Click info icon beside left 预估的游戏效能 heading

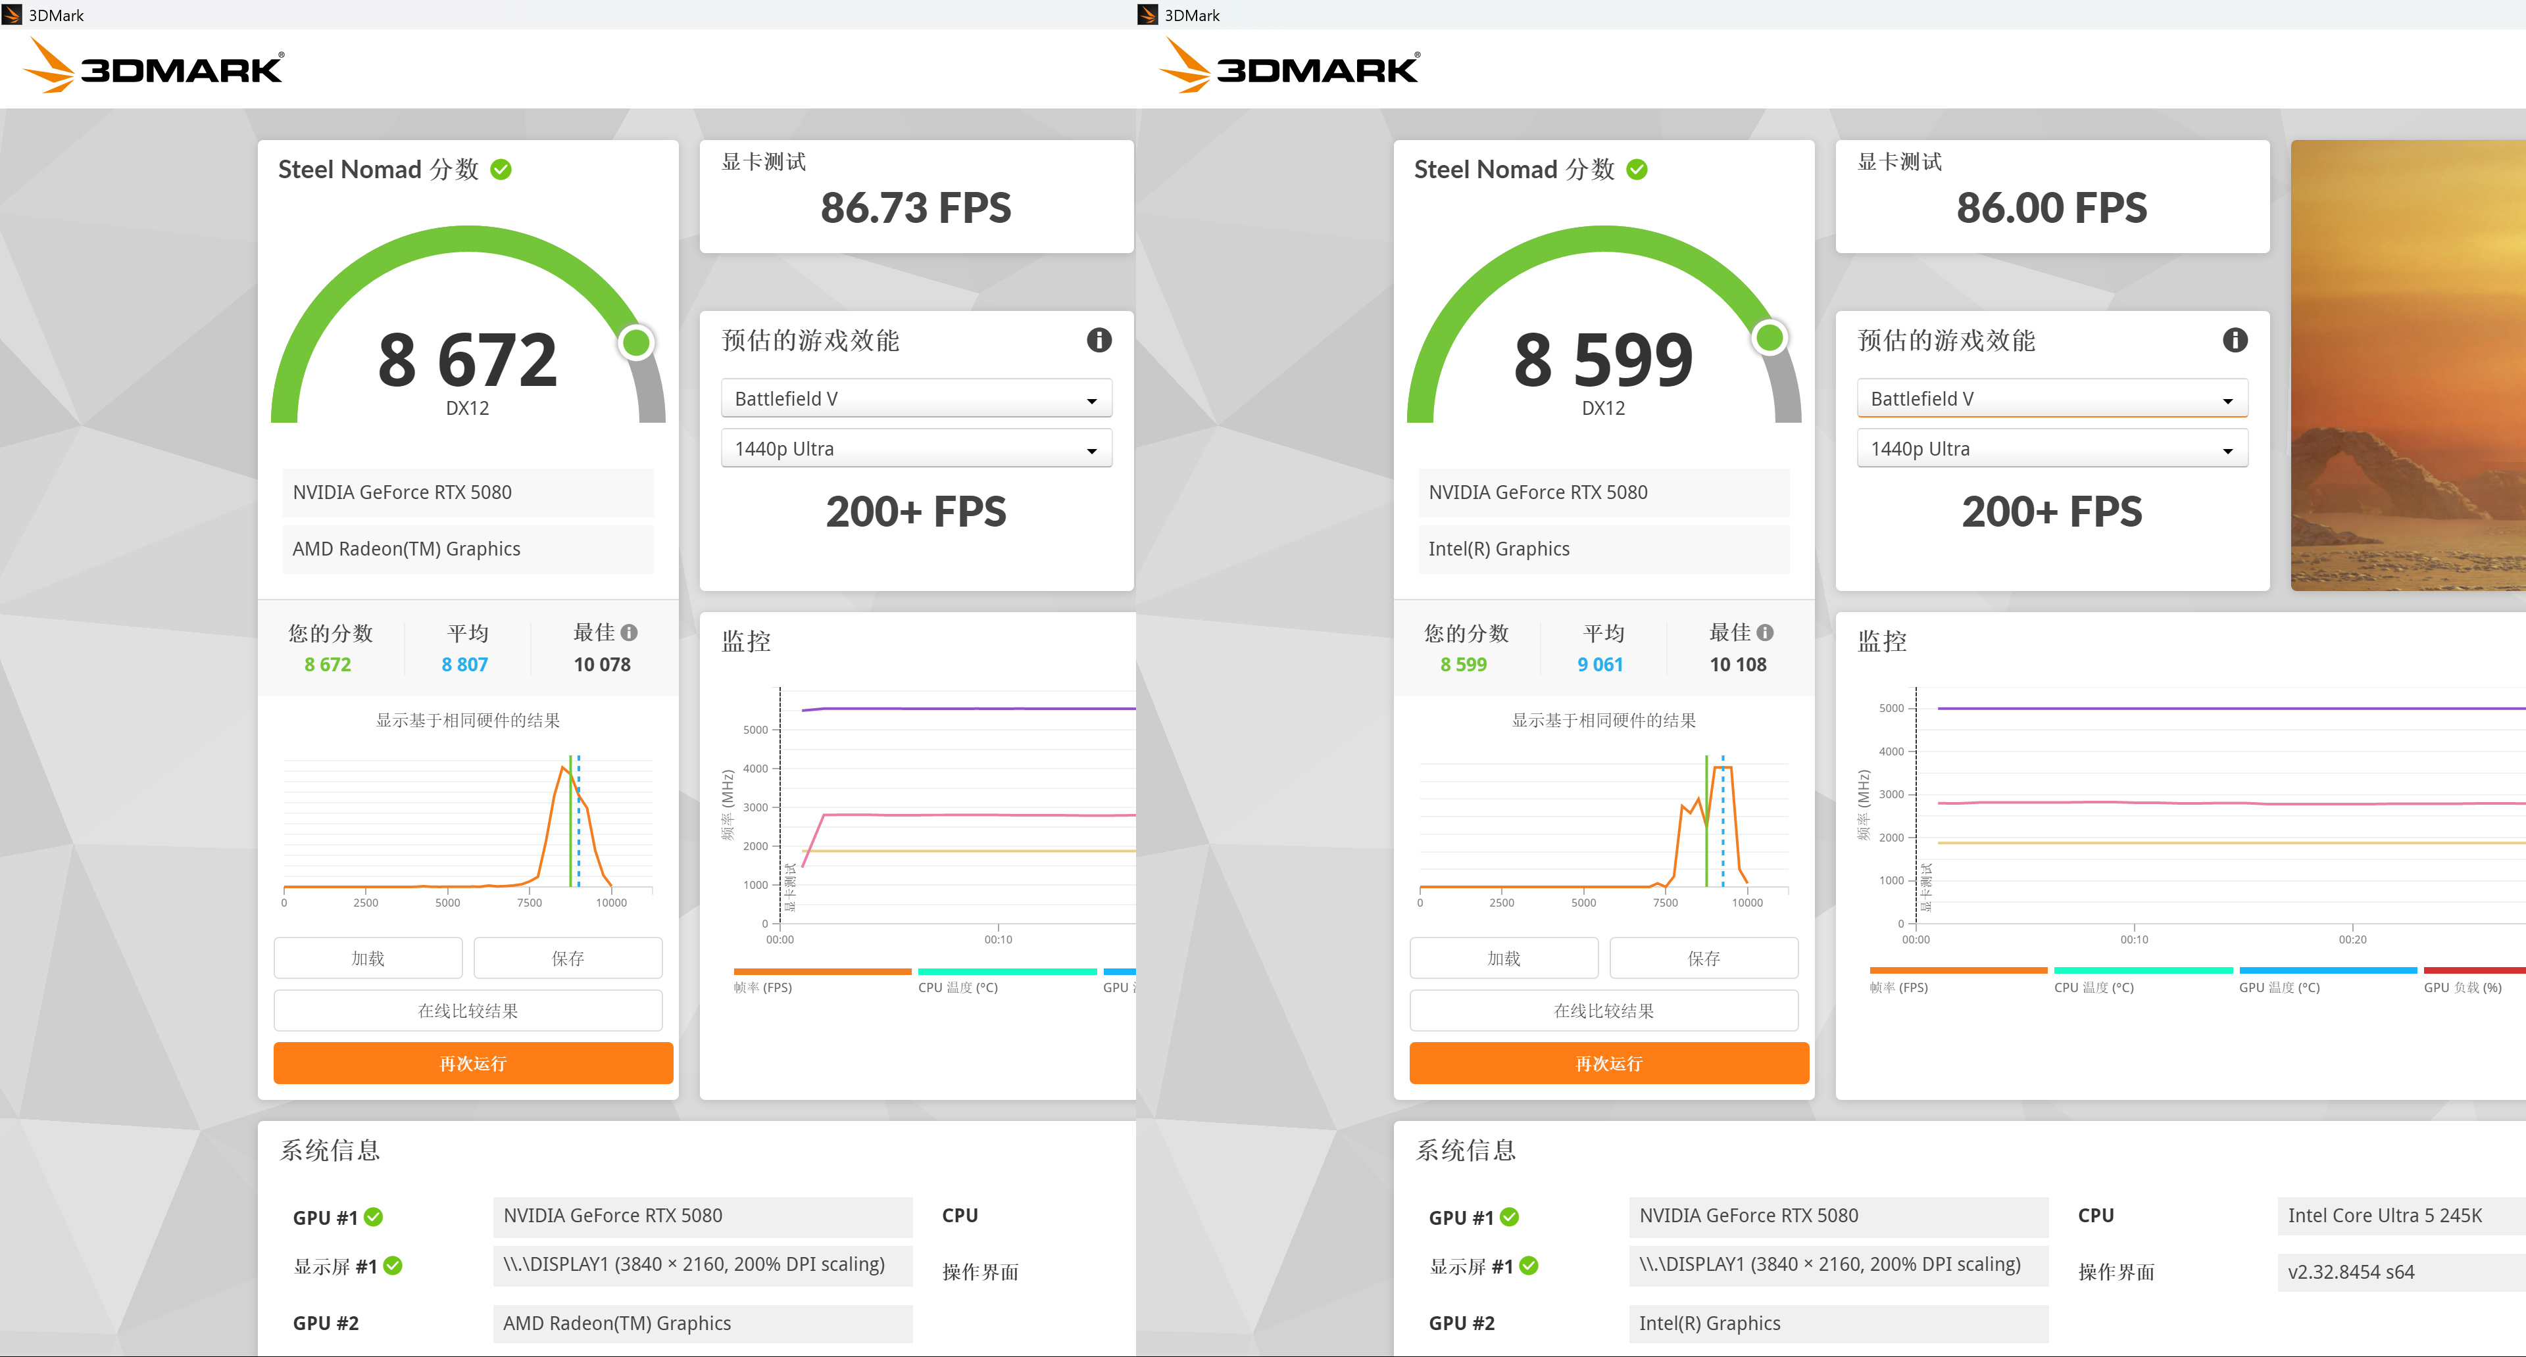1099,340
